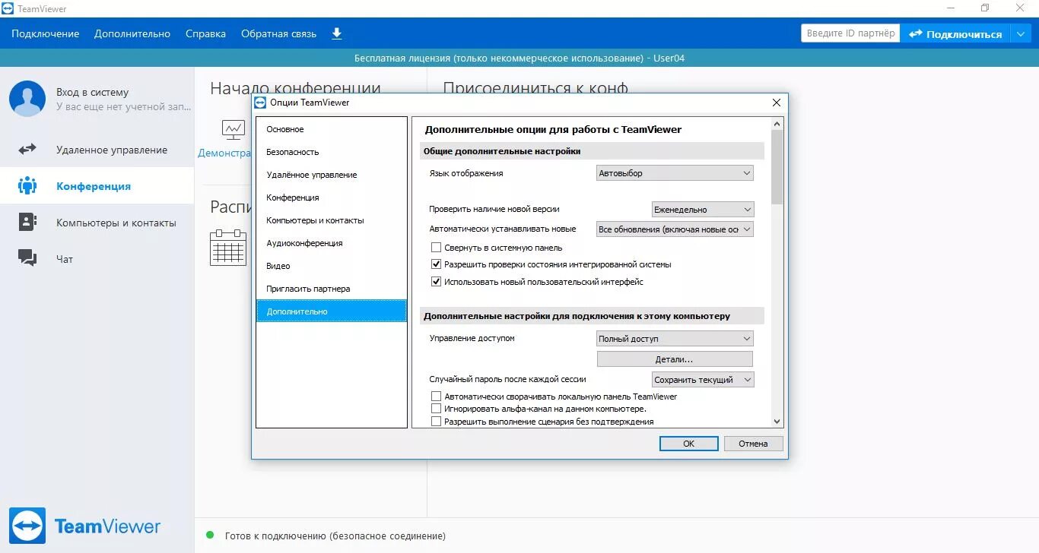Click the user avatar icon in the sidebar
The image size is (1039, 553).
27,99
